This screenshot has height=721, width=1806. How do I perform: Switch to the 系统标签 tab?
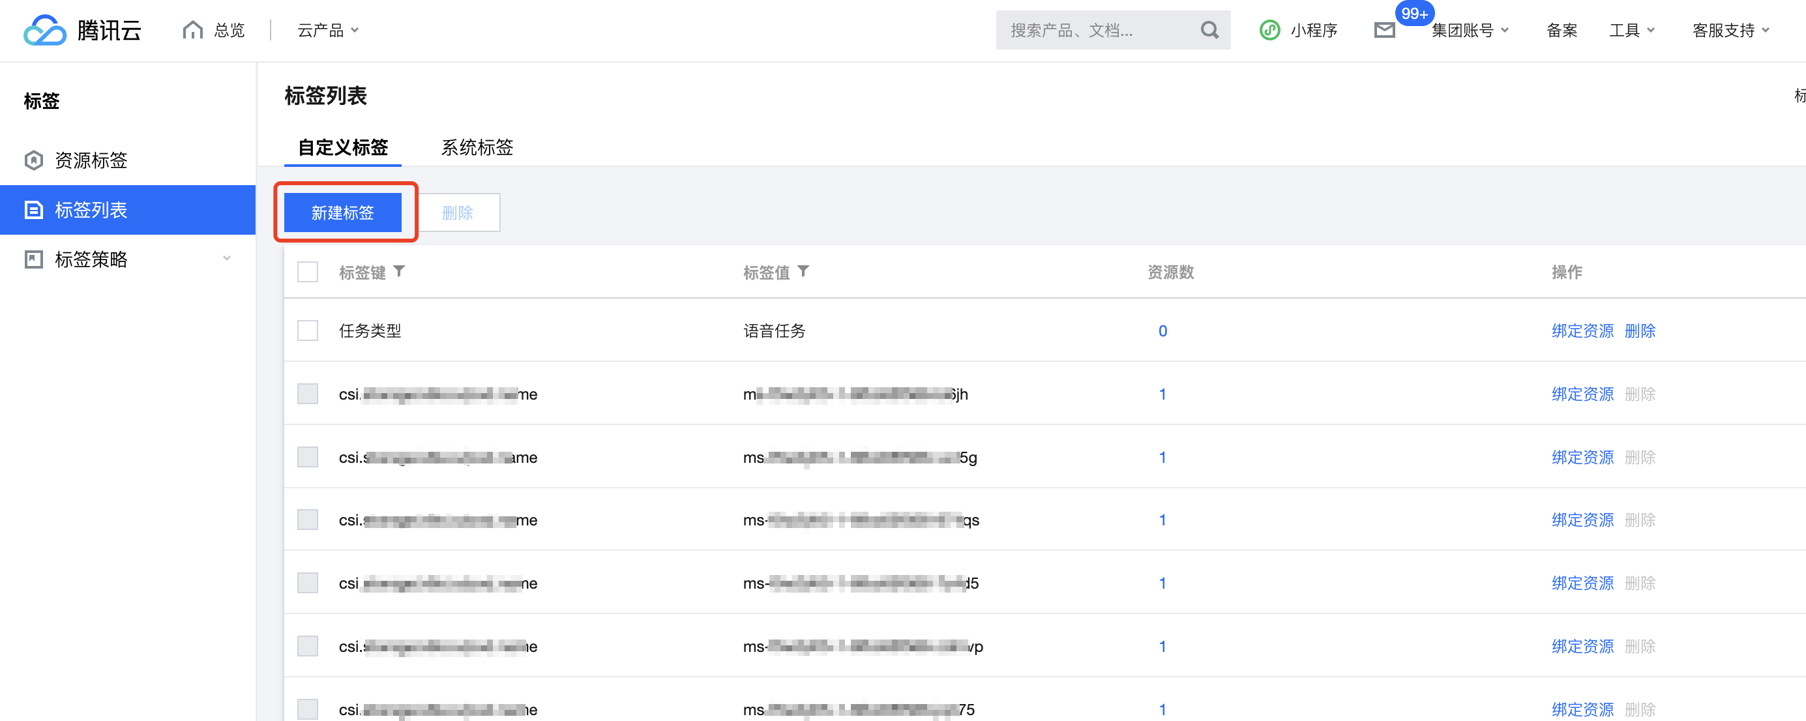coord(477,147)
